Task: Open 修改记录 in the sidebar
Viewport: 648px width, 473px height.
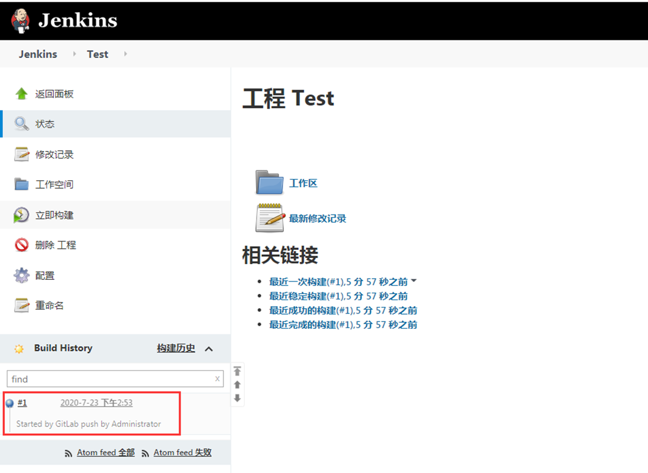Action: (54, 154)
